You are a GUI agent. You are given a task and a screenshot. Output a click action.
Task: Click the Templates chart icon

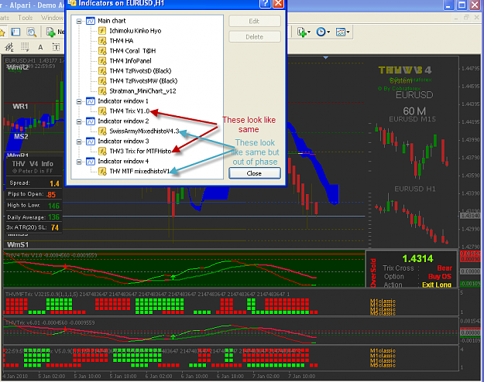(x=341, y=32)
